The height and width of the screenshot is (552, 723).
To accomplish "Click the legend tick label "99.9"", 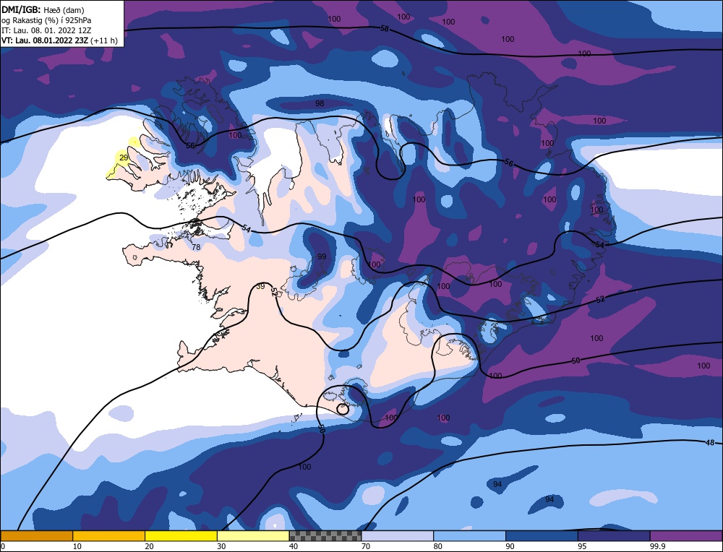I will [x=657, y=546].
